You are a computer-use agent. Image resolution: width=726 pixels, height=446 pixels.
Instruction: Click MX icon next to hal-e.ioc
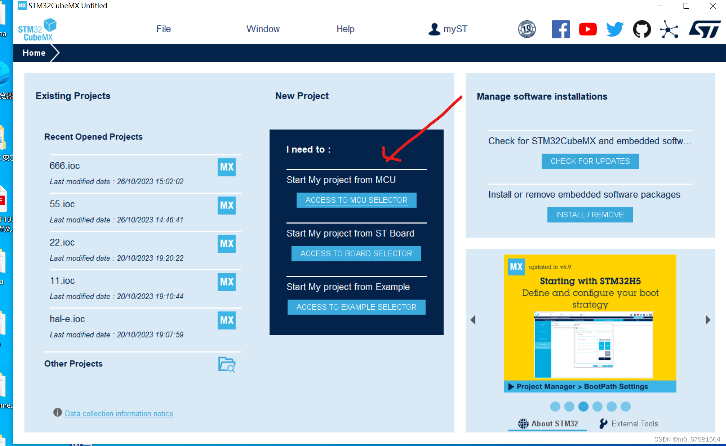click(x=227, y=320)
